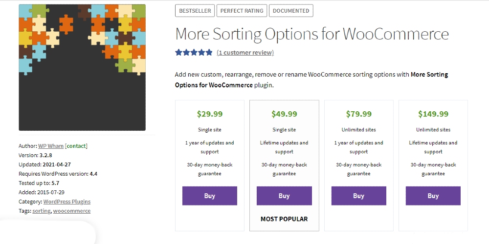Image resolution: width=489 pixels, height=244 pixels.
Task: Open the puzzle product image thumbnail
Action: 82,67
